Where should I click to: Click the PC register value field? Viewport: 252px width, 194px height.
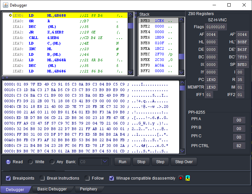211,80
